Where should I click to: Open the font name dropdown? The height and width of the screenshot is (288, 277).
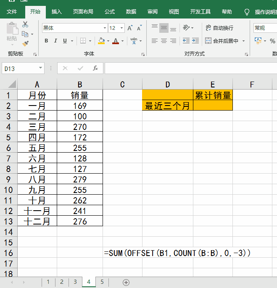pos(105,28)
